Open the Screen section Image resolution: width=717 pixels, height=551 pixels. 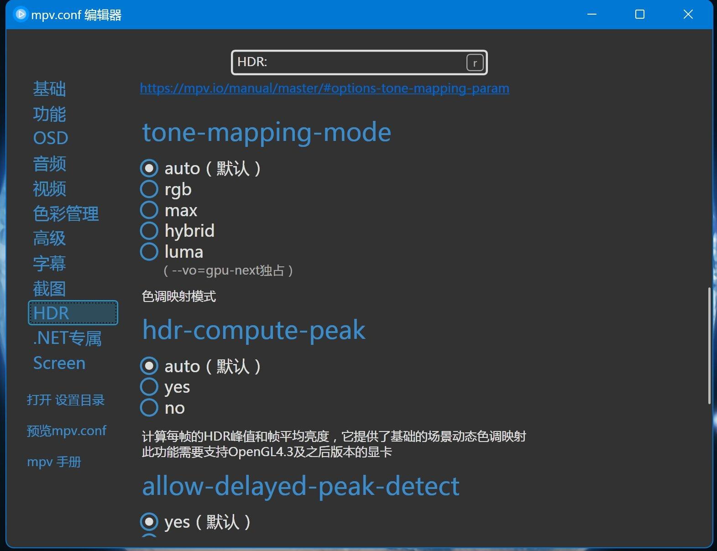pos(59,363)
